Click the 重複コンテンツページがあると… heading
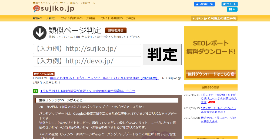Screen dimensions: 270x139 [x=62, y=100]
